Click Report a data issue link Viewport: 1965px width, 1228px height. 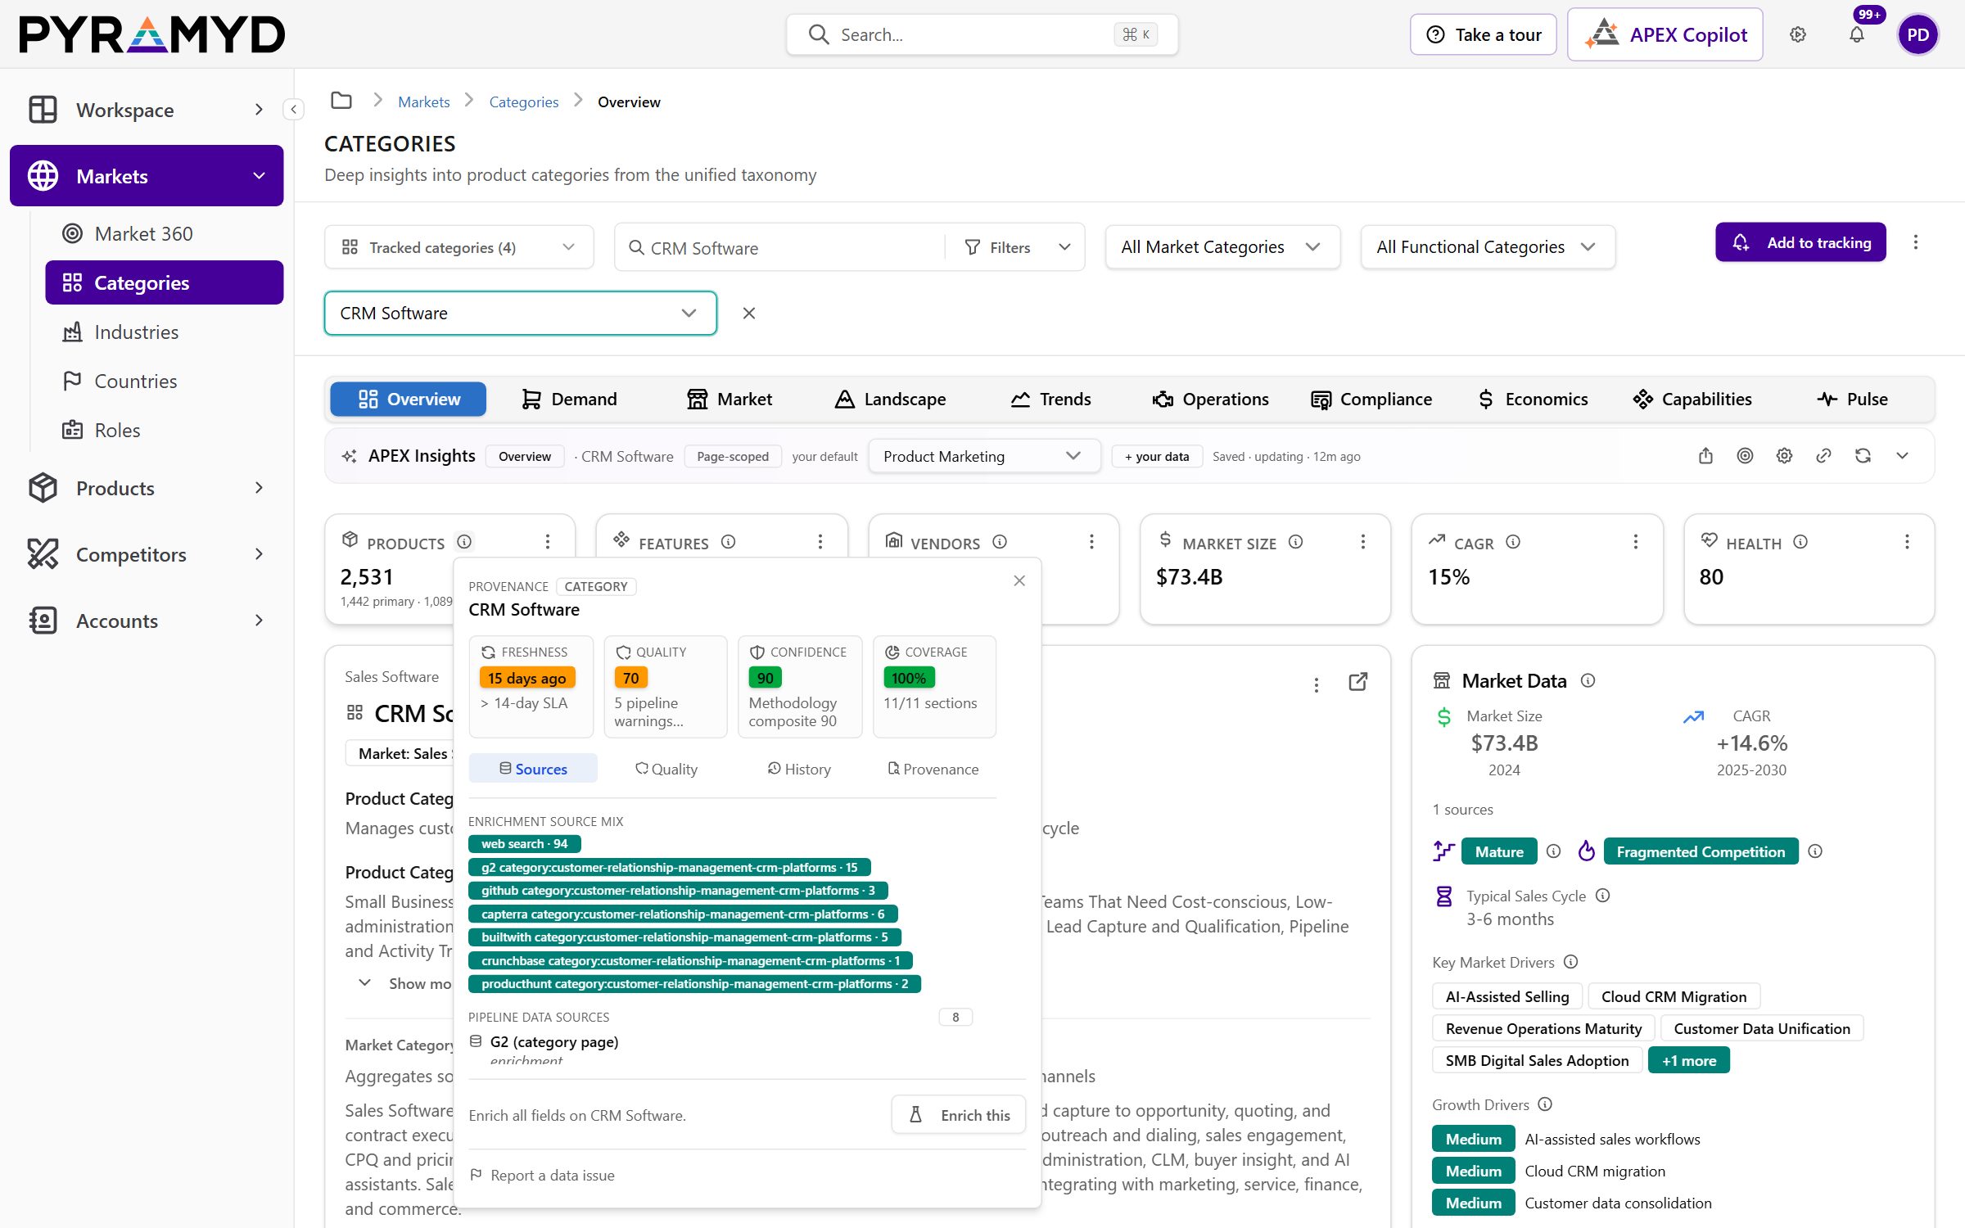[542, 1175]
